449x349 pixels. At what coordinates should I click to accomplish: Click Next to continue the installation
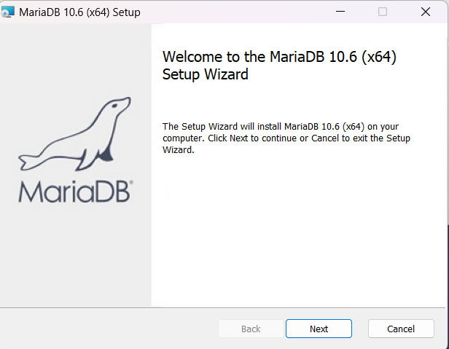(319, 329)
